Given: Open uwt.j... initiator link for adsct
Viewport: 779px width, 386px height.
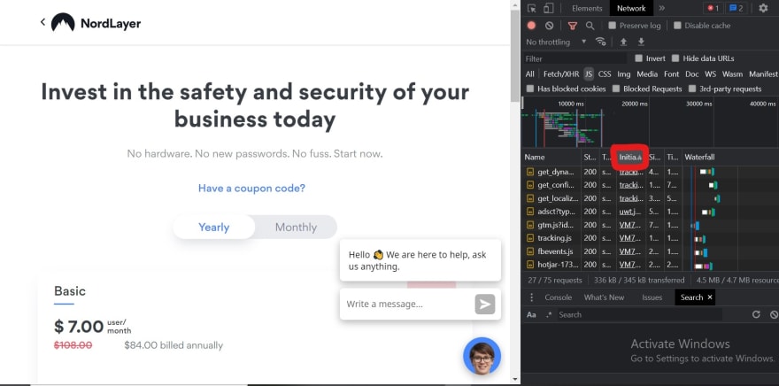Looking at the screenshot, I should pyautogui.click(x=631, y=212).
